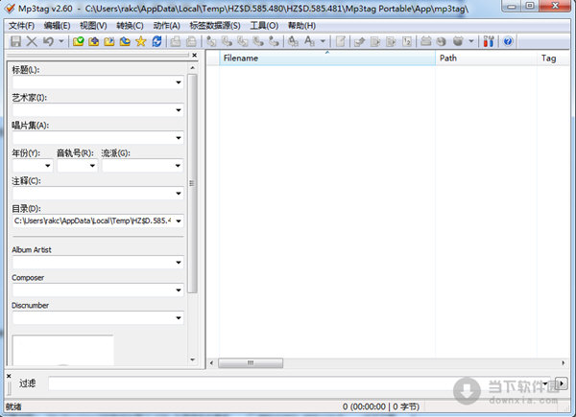Screen dimensions: 576x417
Task: Click the Actions (Quick) icon
Action: pos(309,41)
